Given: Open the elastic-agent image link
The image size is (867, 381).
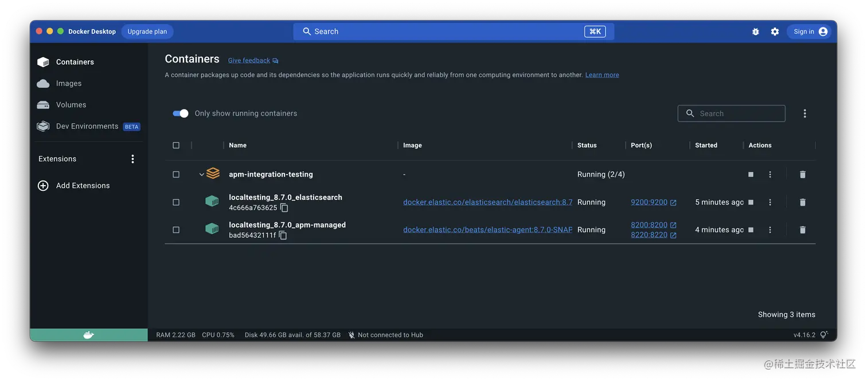Looking at the screenshot, I should [x=487, y=230].
